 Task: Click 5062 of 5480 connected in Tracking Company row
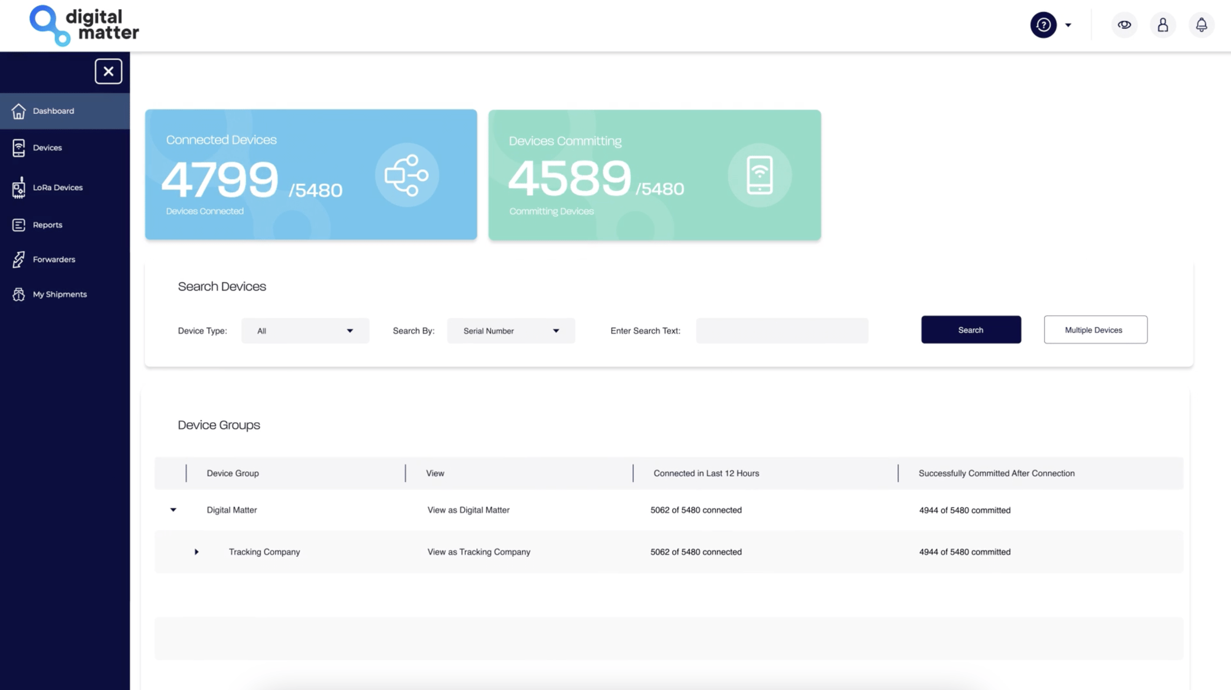(696, 552)
